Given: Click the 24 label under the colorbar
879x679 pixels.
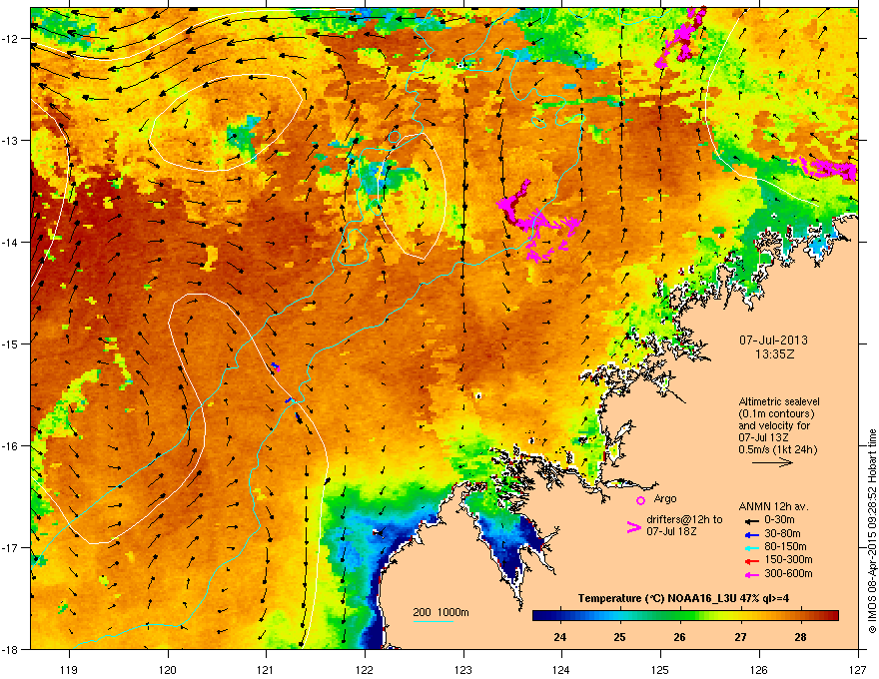Looking at the screenshot, I should 559,637.
